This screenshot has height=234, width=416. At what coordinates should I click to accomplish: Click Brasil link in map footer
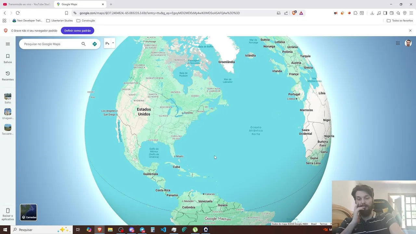click(314, 224)
